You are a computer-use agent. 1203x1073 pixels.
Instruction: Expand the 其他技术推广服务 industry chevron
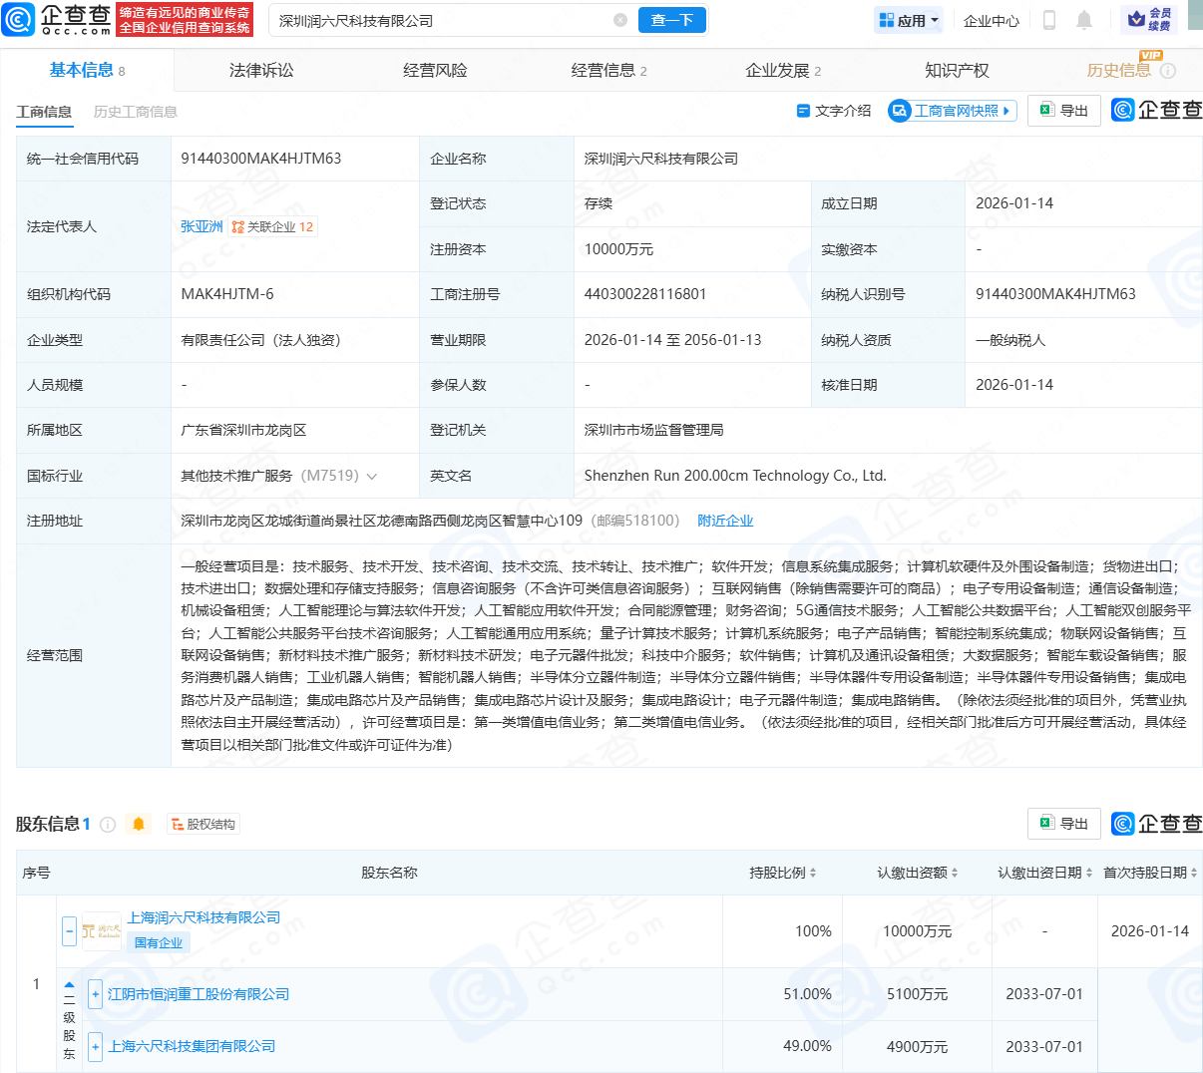[x=372, y=477]
